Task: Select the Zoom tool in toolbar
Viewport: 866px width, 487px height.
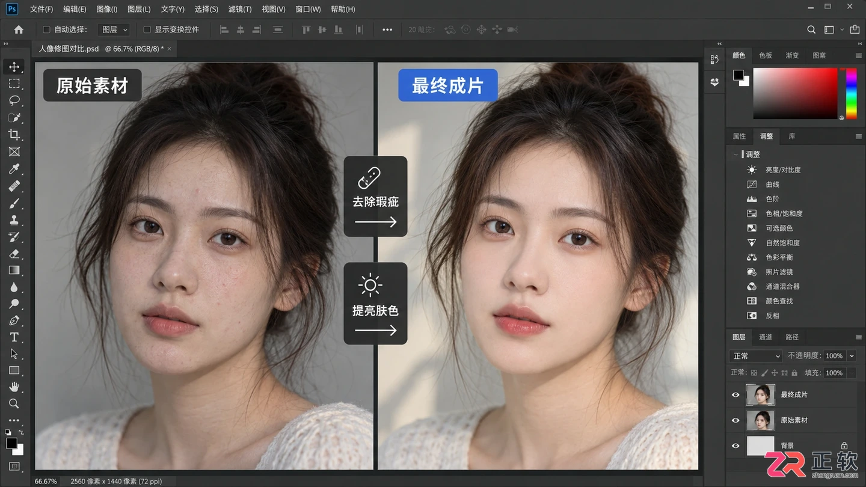Action: (x=14, y=403)
